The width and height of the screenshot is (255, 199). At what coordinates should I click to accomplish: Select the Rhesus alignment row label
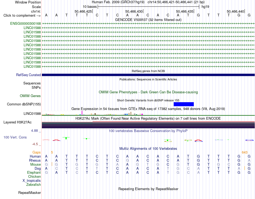tap(35, 161)
